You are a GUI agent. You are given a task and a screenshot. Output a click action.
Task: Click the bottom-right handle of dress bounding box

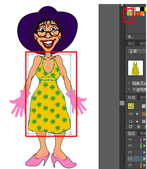click(x=71, y=134)
